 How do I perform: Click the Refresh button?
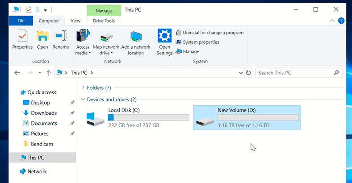point(248,73)
